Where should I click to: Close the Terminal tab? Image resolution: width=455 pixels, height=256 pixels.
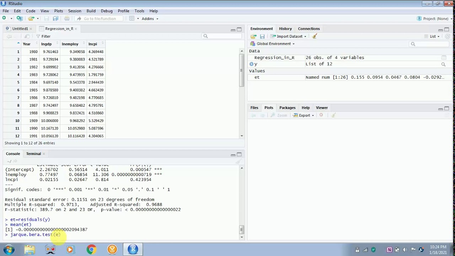[44, 154]
